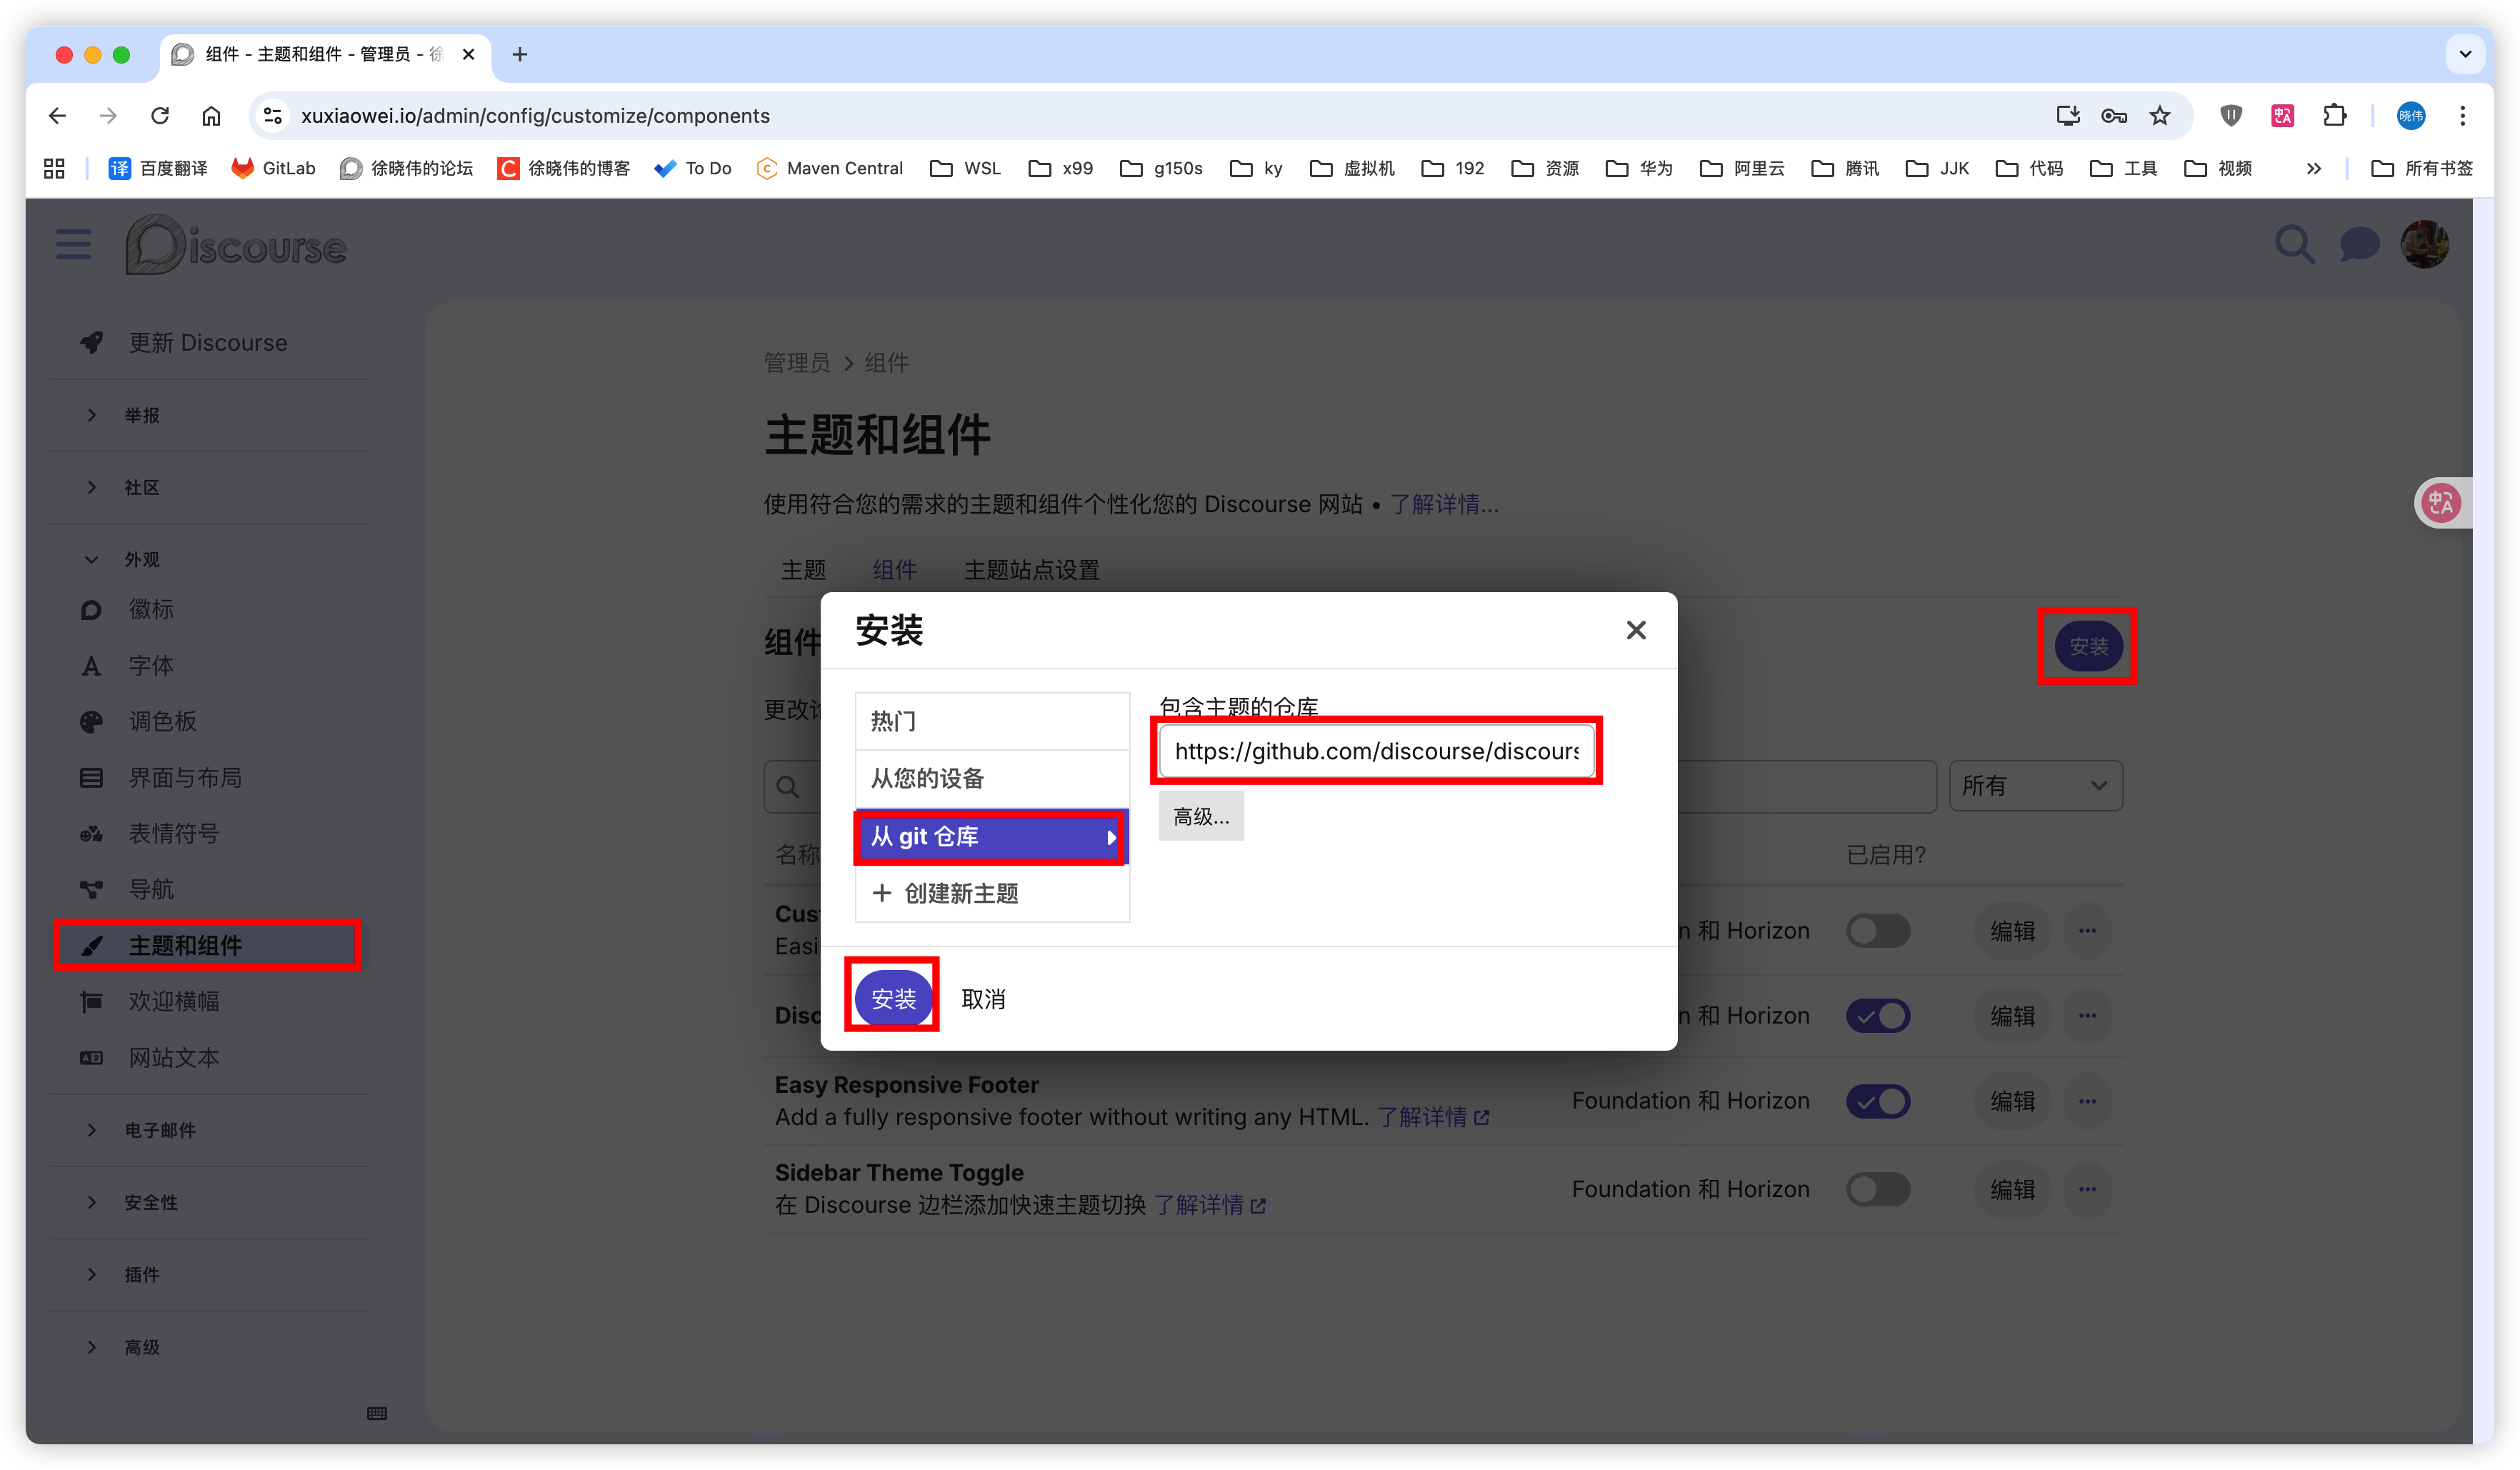Click the user avatar in Discourse header
Image resolution: width=2520 pixels, height=1470 pixels.
click(2424, 244)
